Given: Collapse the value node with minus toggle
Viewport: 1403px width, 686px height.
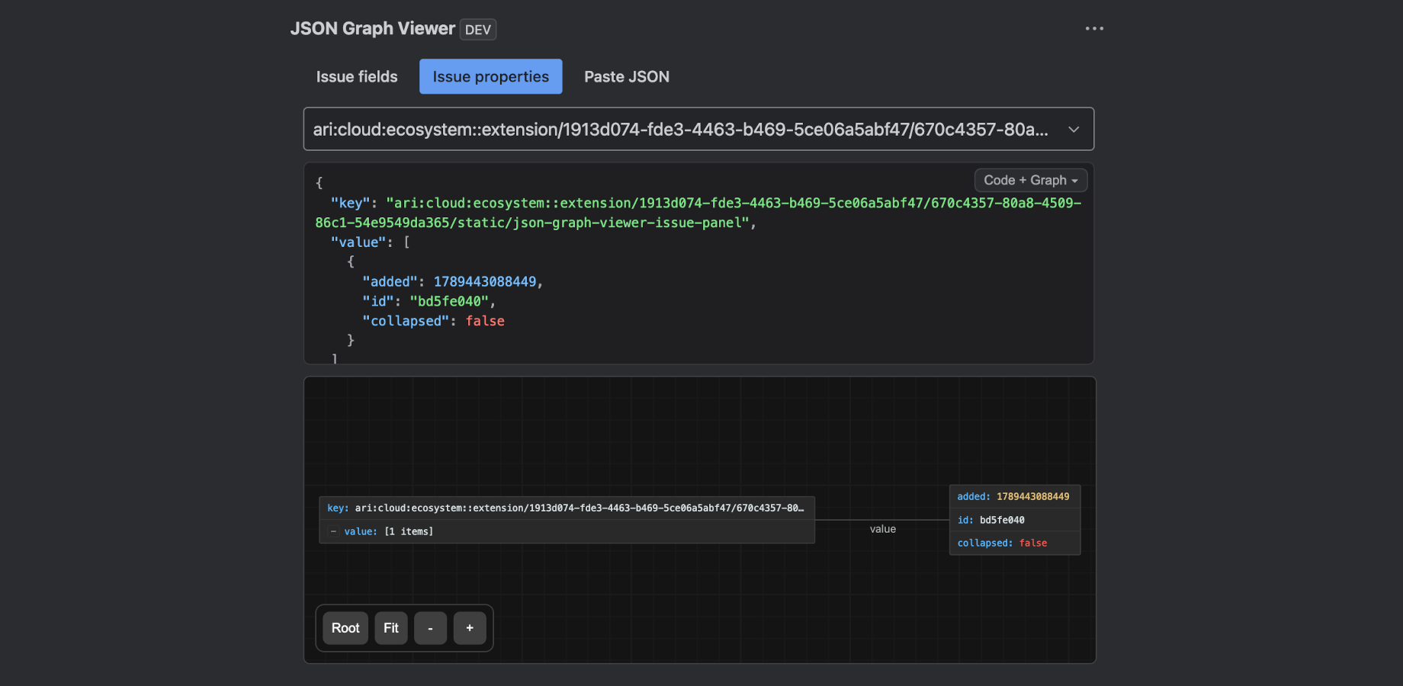Looking at the screenshot, I should tap(333, 531).
